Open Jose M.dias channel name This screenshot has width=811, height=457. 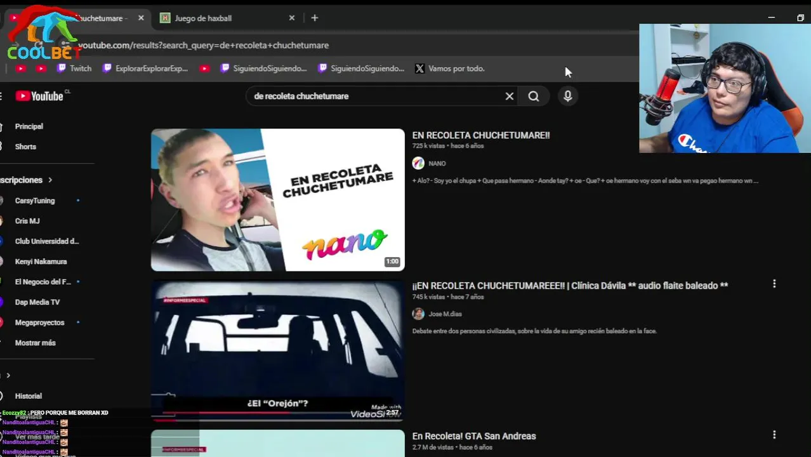(x=445, y=314)
